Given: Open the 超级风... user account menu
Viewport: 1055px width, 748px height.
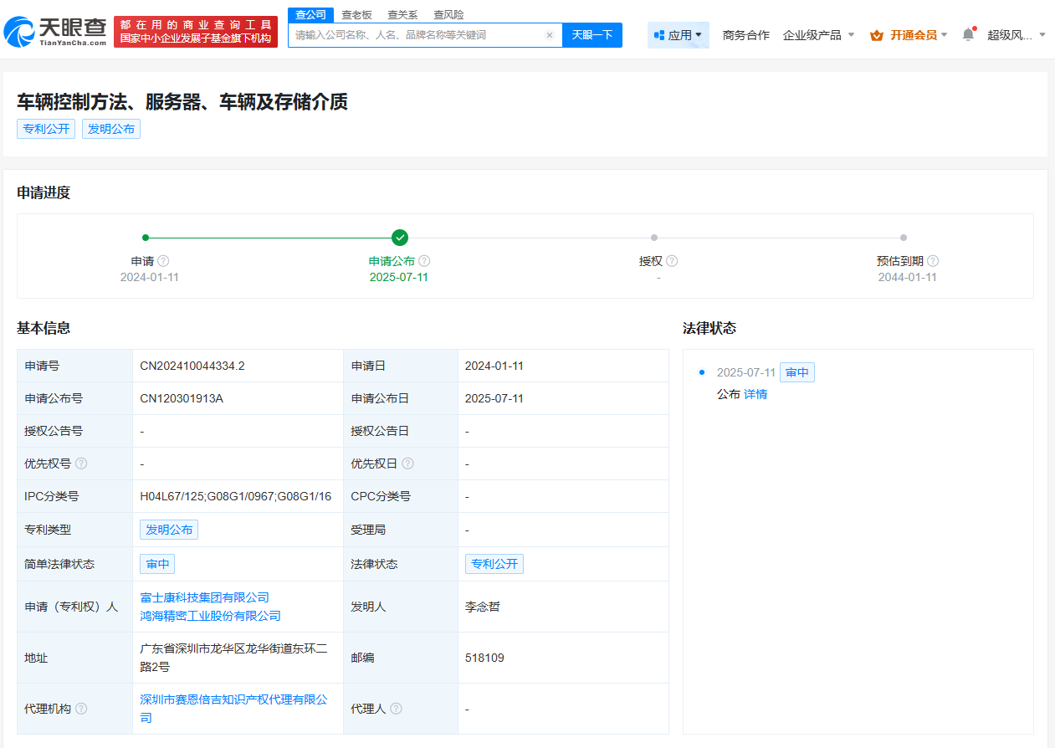Looking at the screenshot, I should [x=1016, y=35].
